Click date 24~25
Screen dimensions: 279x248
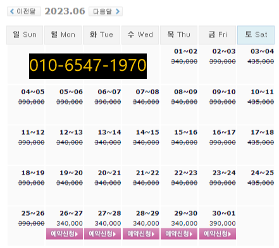tap(262, 173)
